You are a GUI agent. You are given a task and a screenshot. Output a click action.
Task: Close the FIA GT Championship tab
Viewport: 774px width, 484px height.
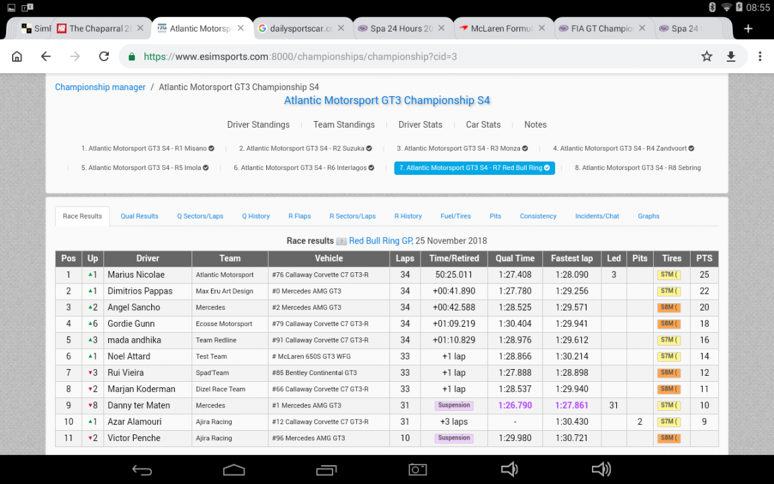coord(642,28)
